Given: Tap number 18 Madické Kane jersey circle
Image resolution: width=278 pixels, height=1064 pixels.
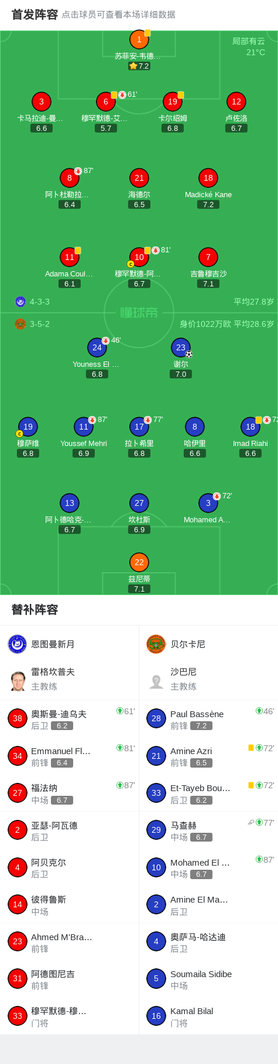Looking at the screenshot, I should (x=208, y=178).
